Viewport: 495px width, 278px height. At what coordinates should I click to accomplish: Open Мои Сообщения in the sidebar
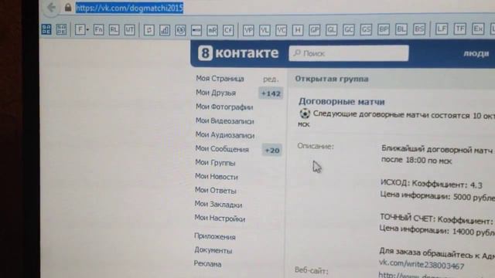tap(222, 149)
